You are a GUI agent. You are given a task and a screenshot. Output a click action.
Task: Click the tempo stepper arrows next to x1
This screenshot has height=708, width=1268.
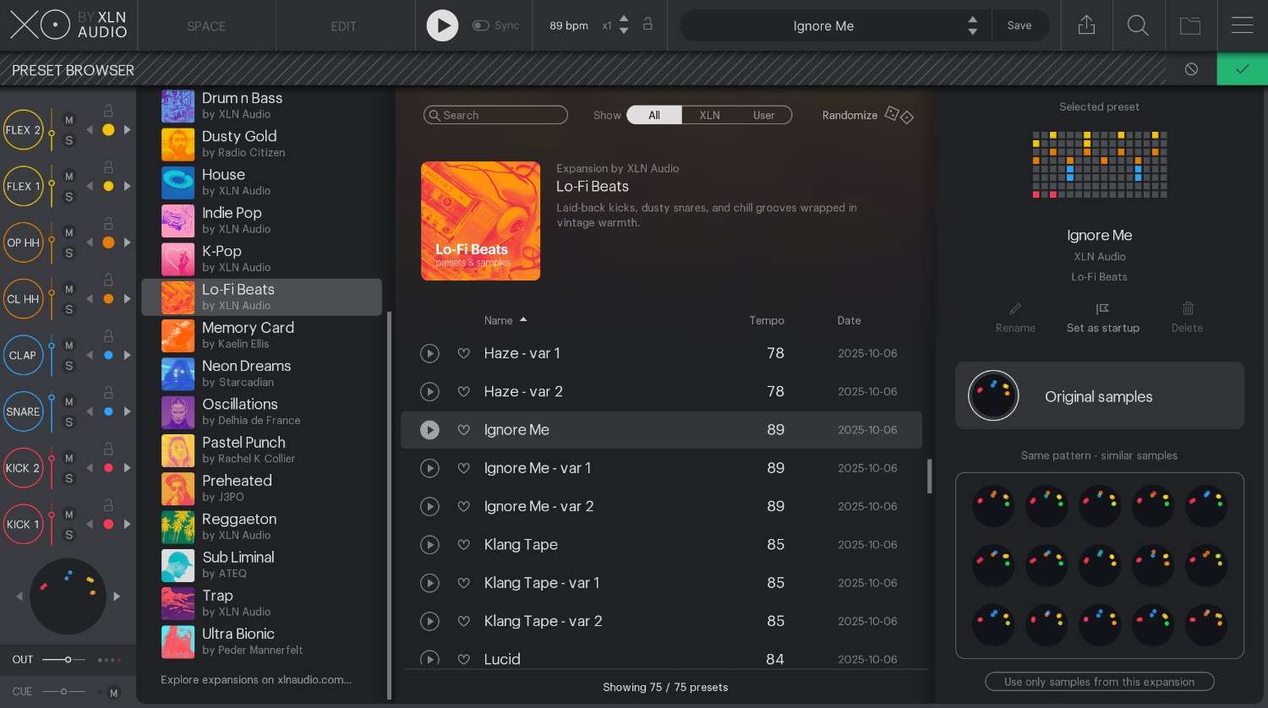[624, 25]
